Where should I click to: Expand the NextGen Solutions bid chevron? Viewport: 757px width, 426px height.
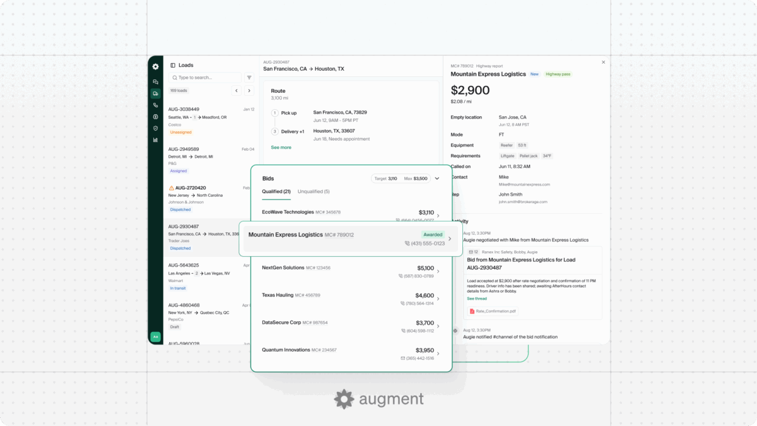tap(438, 272)
